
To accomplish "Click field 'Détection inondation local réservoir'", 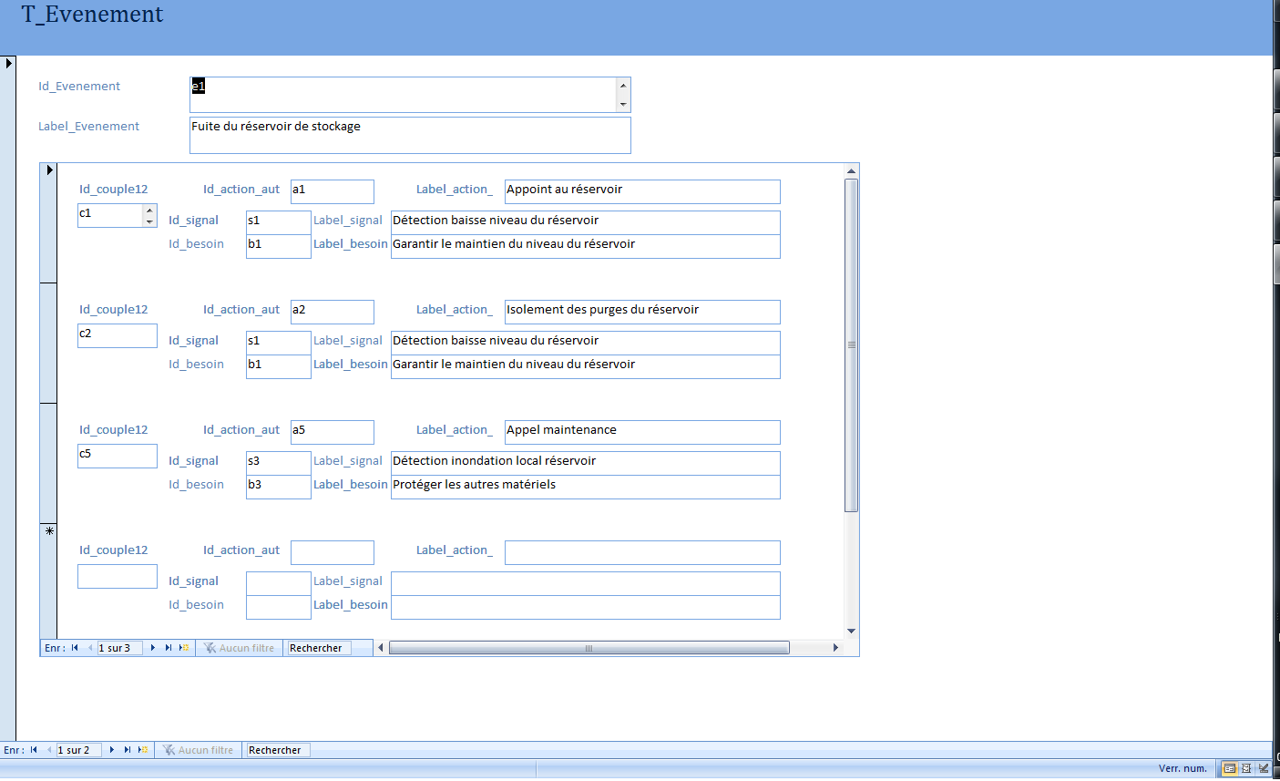I will tap(586, 463).
